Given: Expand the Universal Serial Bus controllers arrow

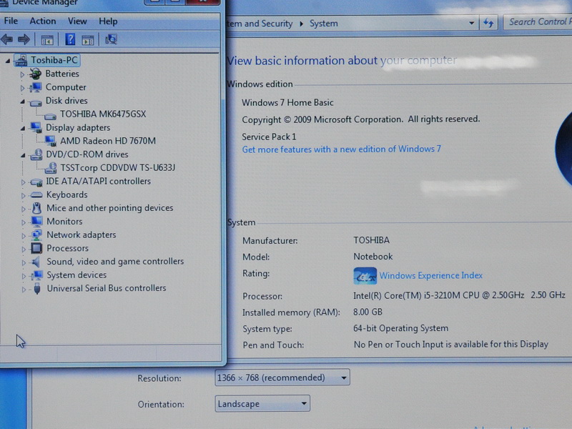Looking at the screenshot, I should (24, 290).
